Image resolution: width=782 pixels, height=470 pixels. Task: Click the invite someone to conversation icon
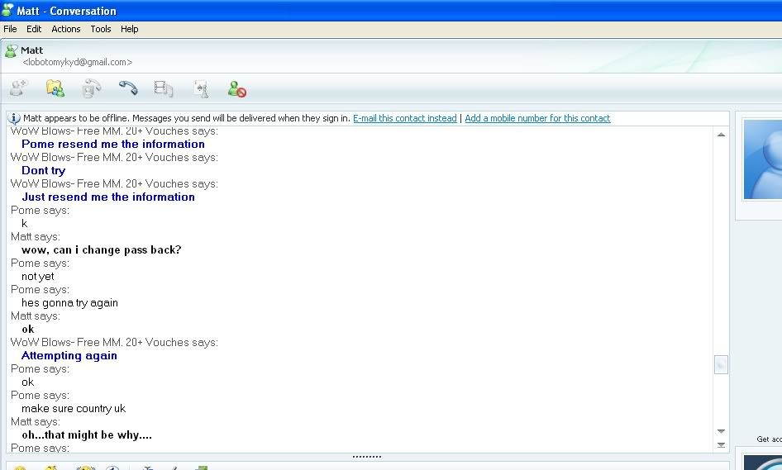point(18,88)
